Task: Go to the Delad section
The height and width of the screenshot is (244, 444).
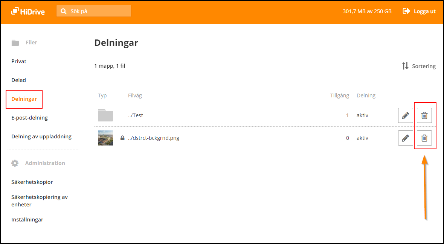Action: pos(18,80)
